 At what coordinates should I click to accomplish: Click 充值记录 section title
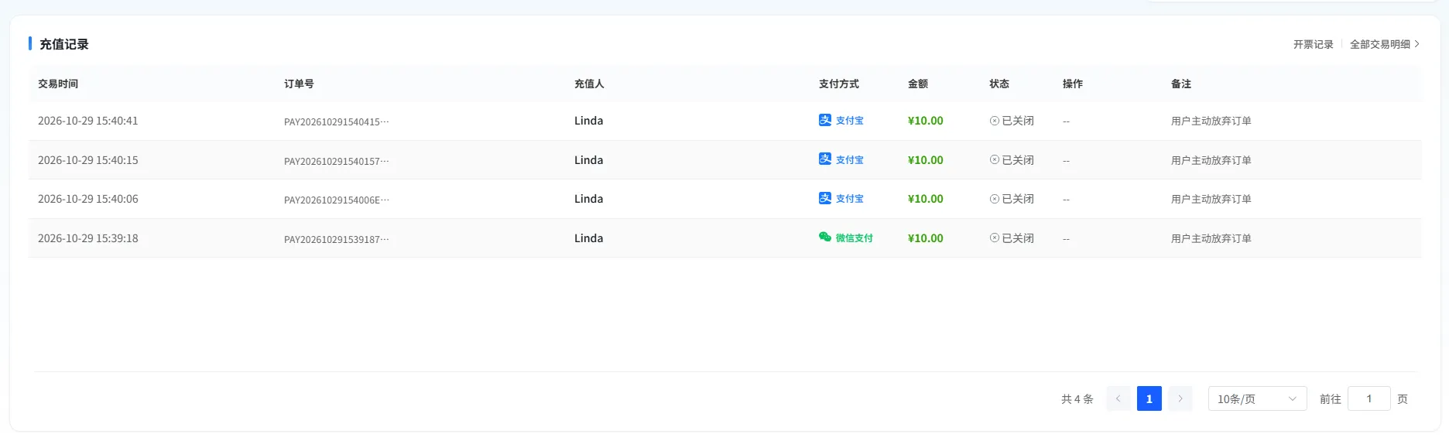tap(64, 44)
